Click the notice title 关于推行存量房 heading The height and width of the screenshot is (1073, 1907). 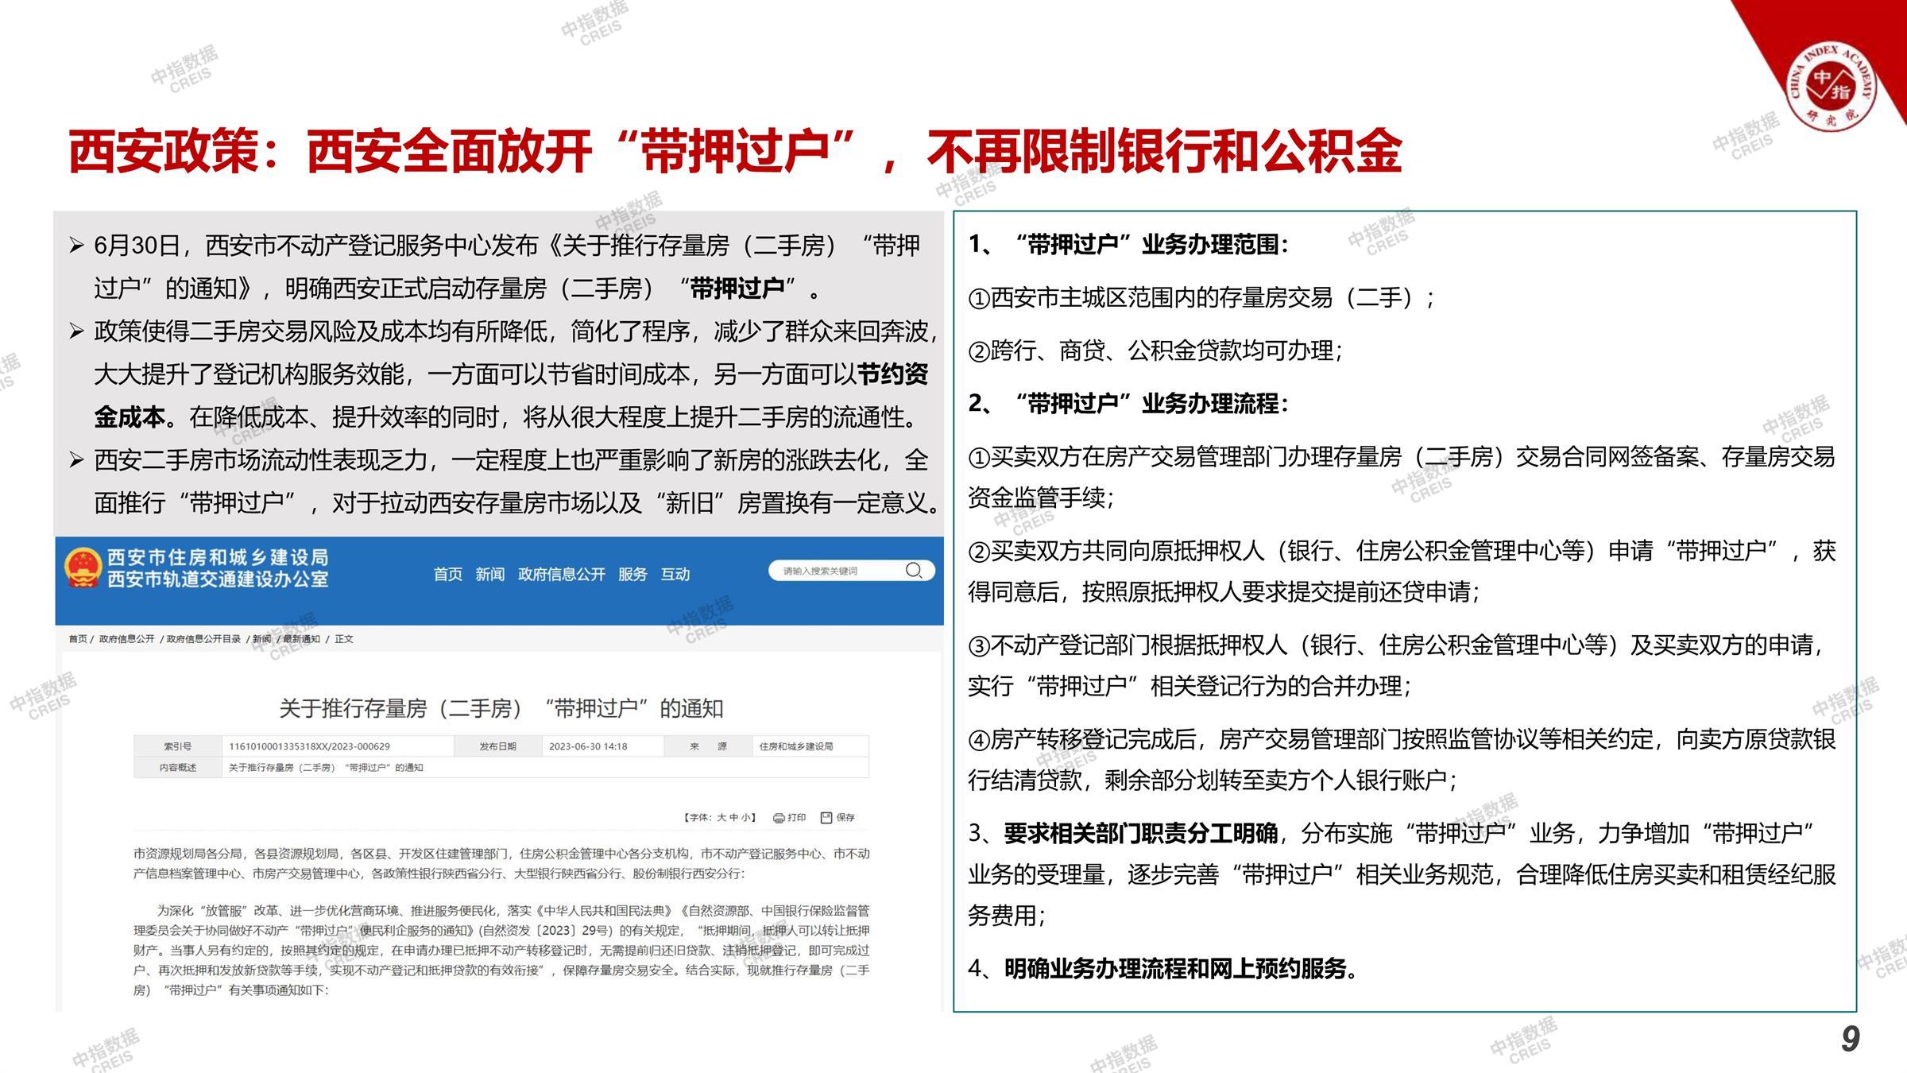(501, 708)
